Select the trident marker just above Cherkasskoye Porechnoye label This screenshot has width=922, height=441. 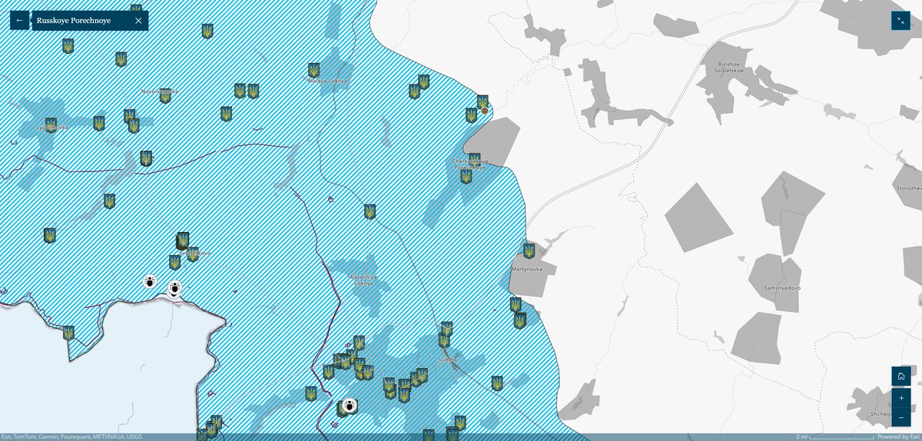coord(475,159)
